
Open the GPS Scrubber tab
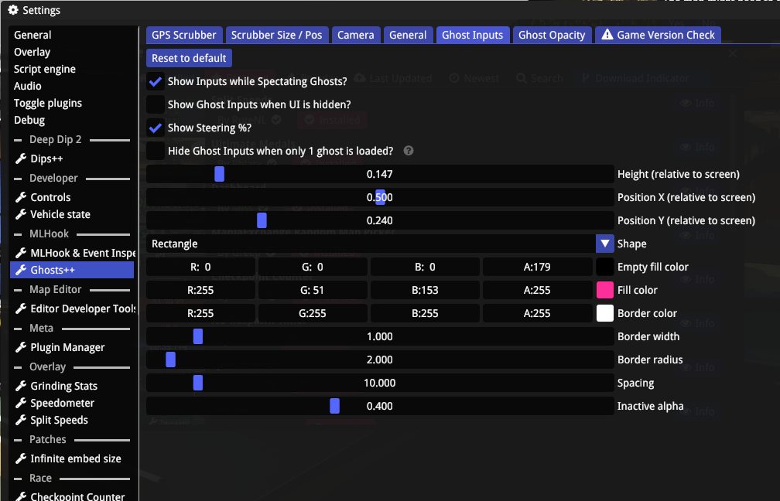tap(184, 35)
